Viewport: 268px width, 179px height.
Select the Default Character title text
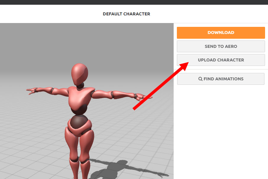pos(127,14)
